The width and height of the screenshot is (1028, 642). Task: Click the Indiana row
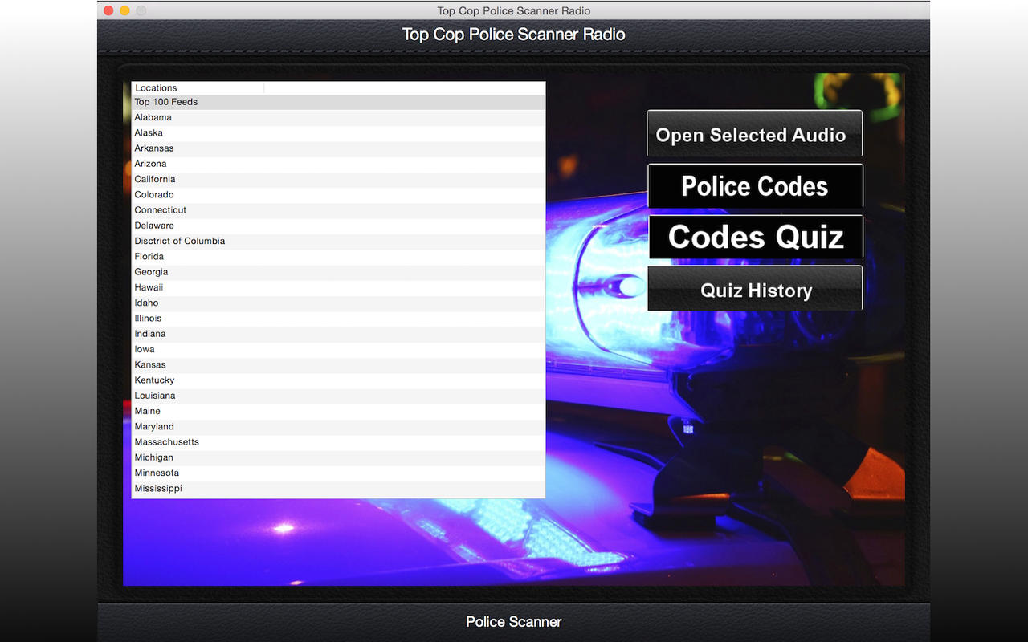point(338,334)
